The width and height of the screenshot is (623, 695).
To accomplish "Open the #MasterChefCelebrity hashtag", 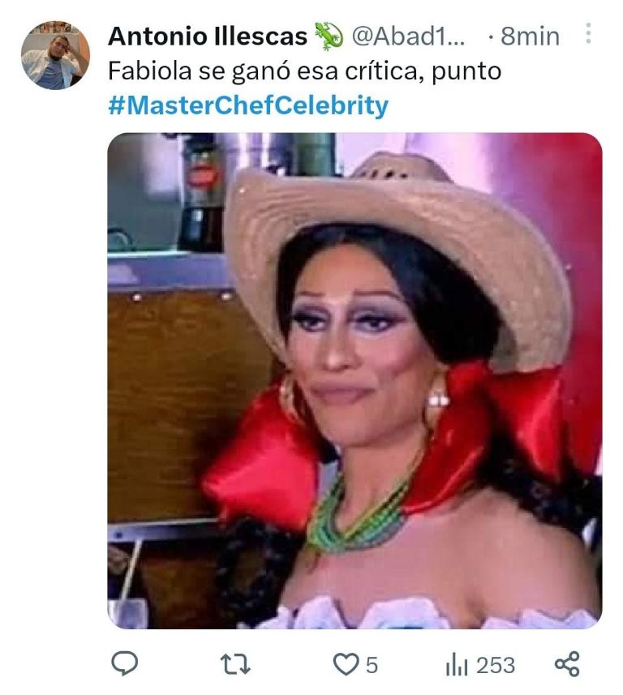I will [248, 105].
